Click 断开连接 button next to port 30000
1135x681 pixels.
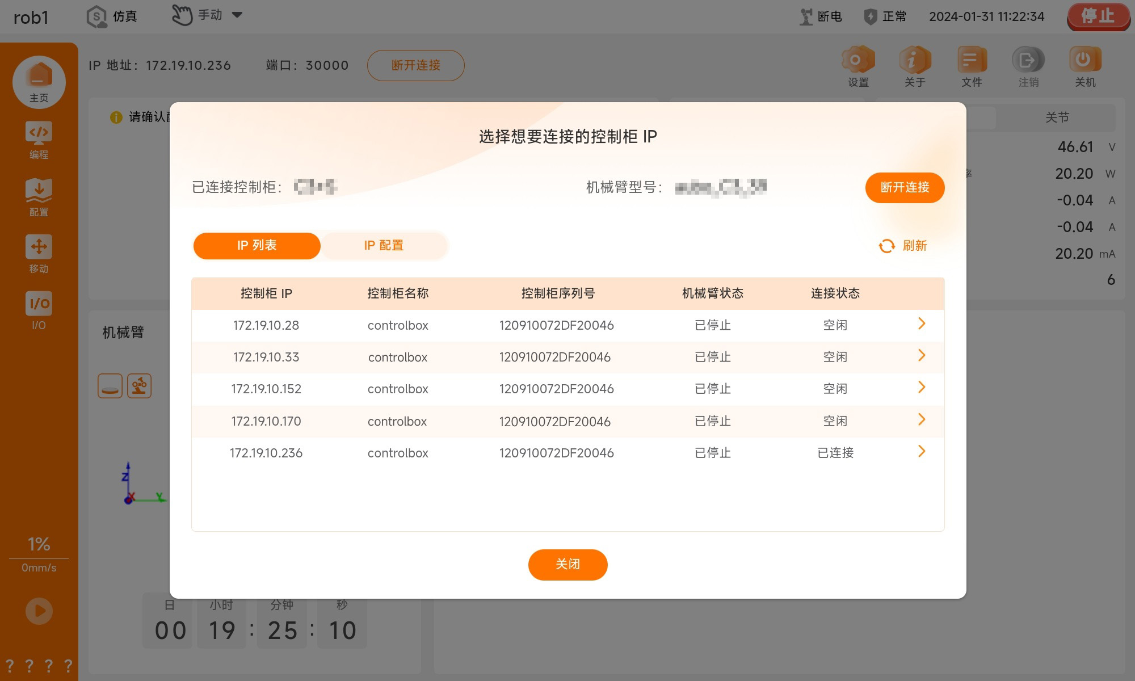click(416, 65)
